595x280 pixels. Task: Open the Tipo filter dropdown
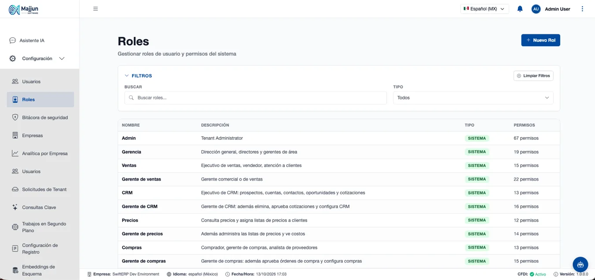(473, 98)
